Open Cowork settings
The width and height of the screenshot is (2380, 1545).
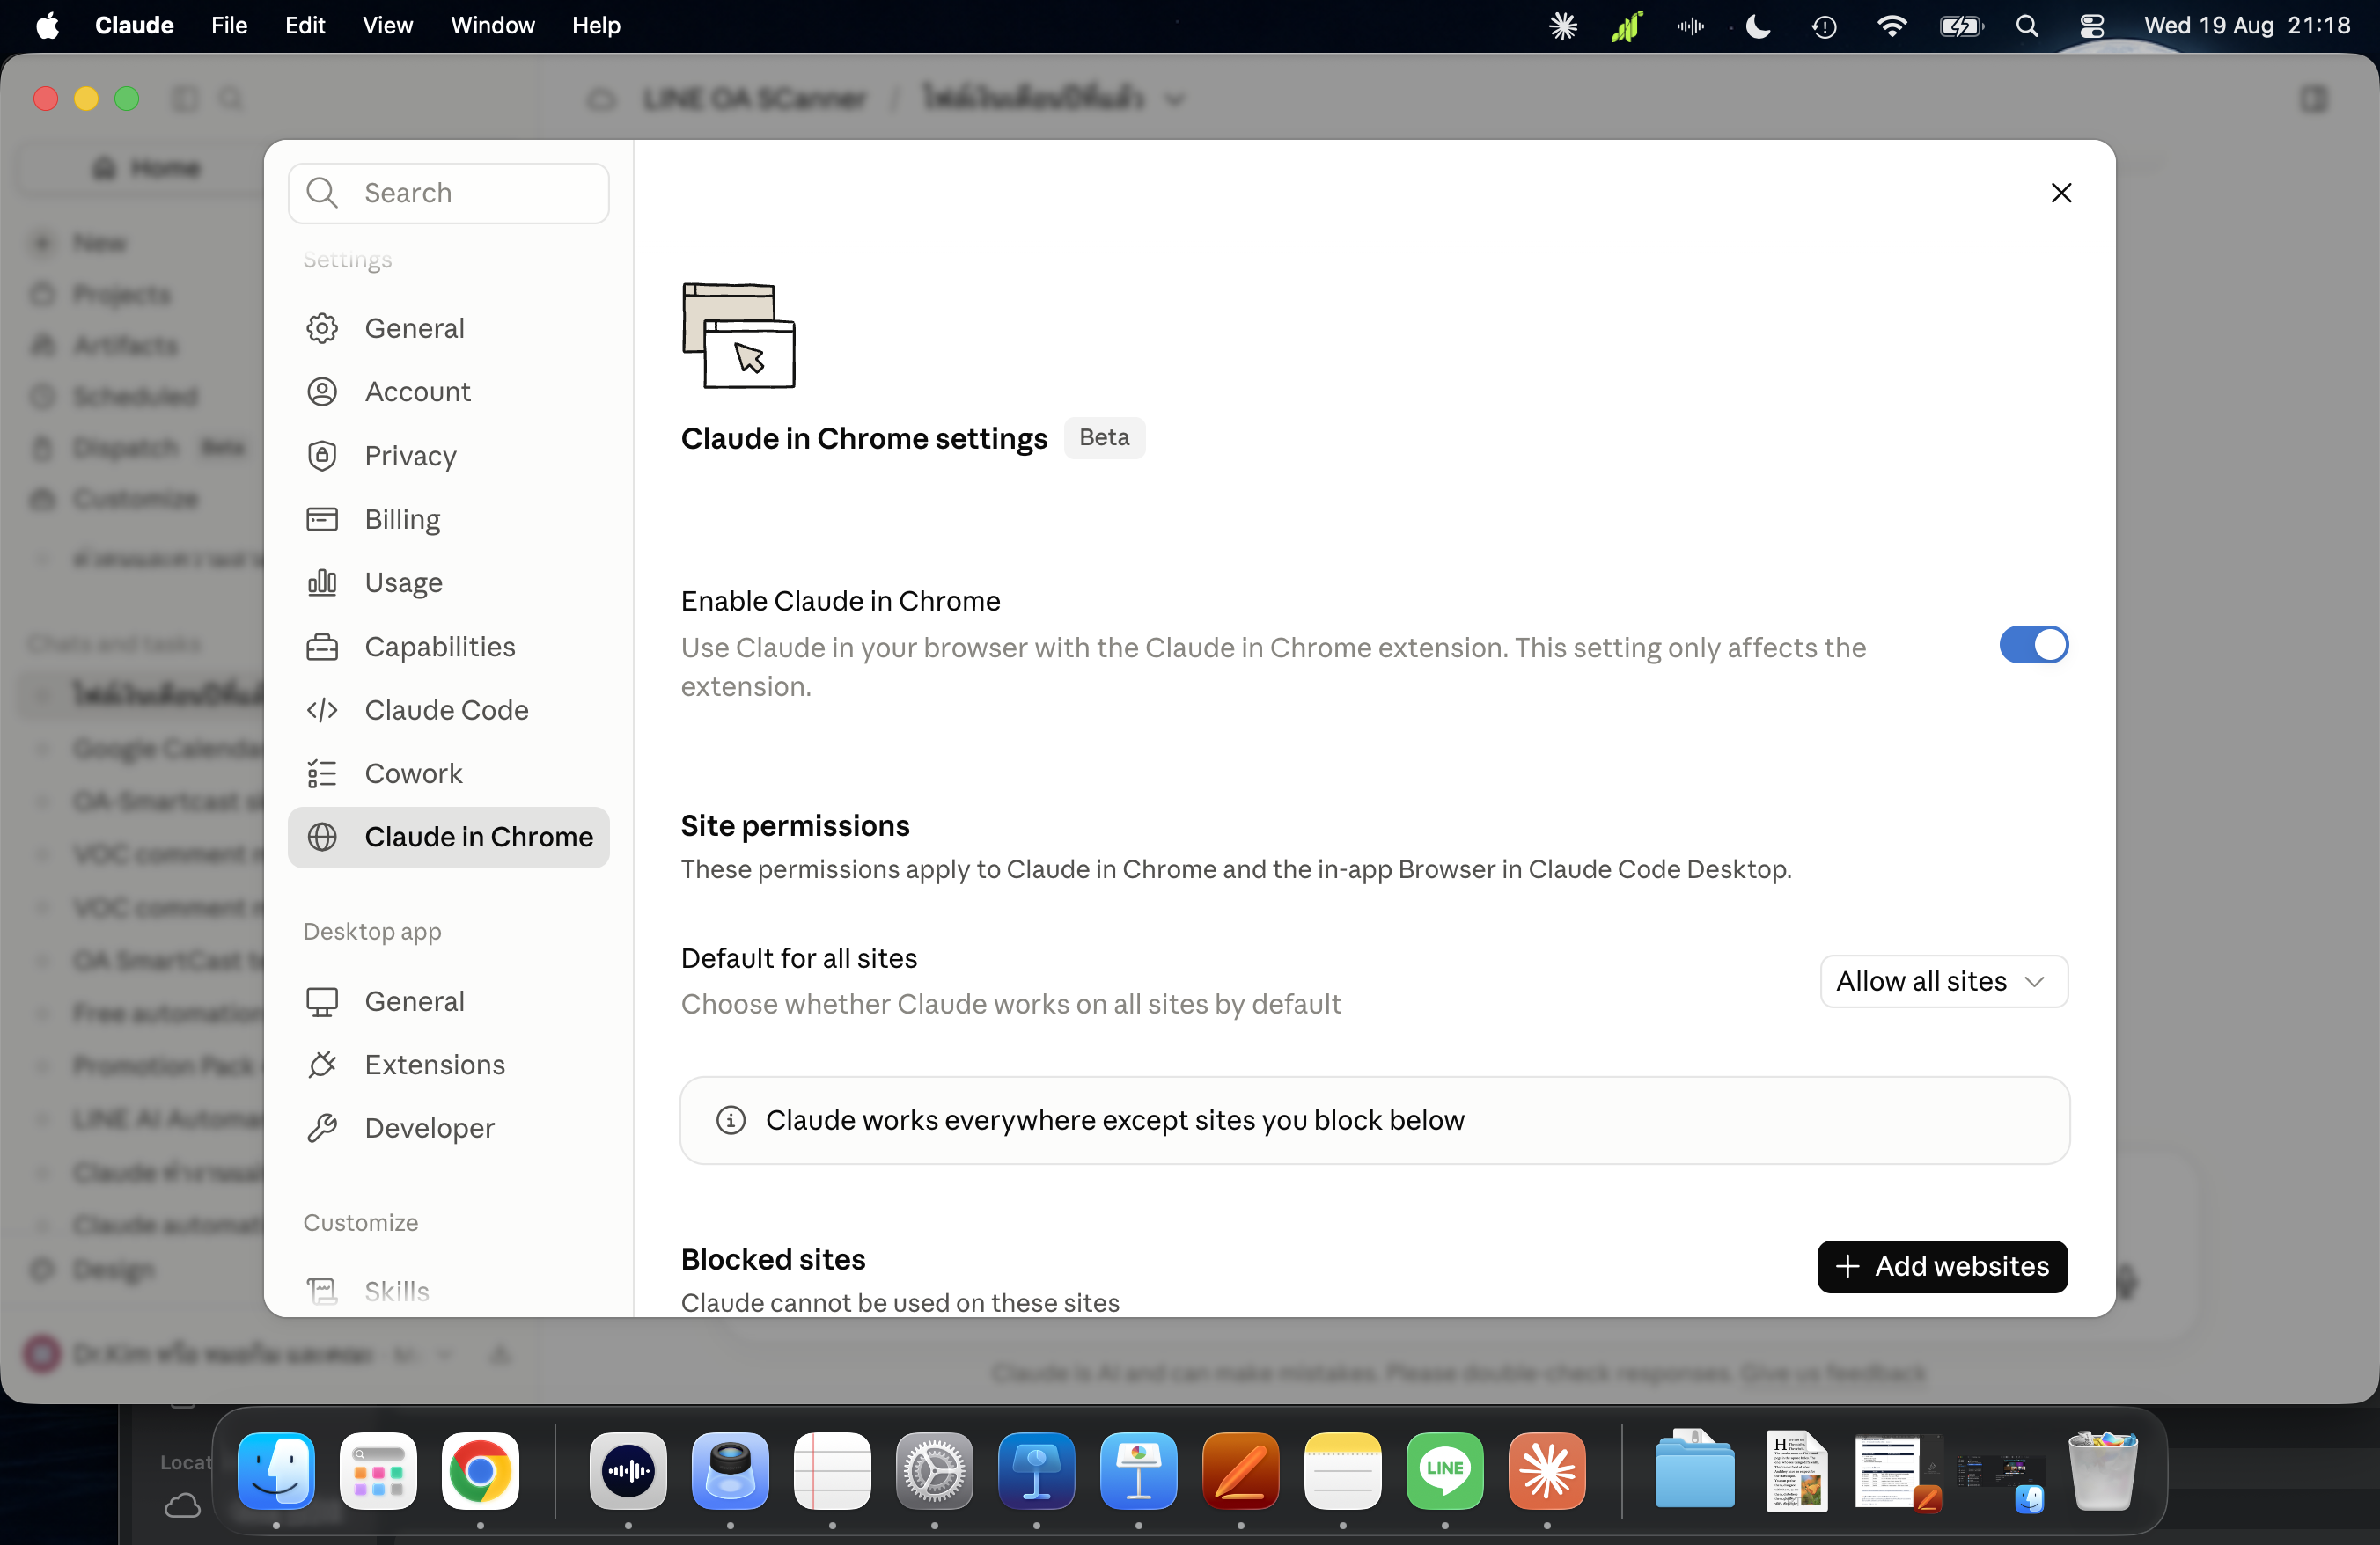[x=448, y=773]
